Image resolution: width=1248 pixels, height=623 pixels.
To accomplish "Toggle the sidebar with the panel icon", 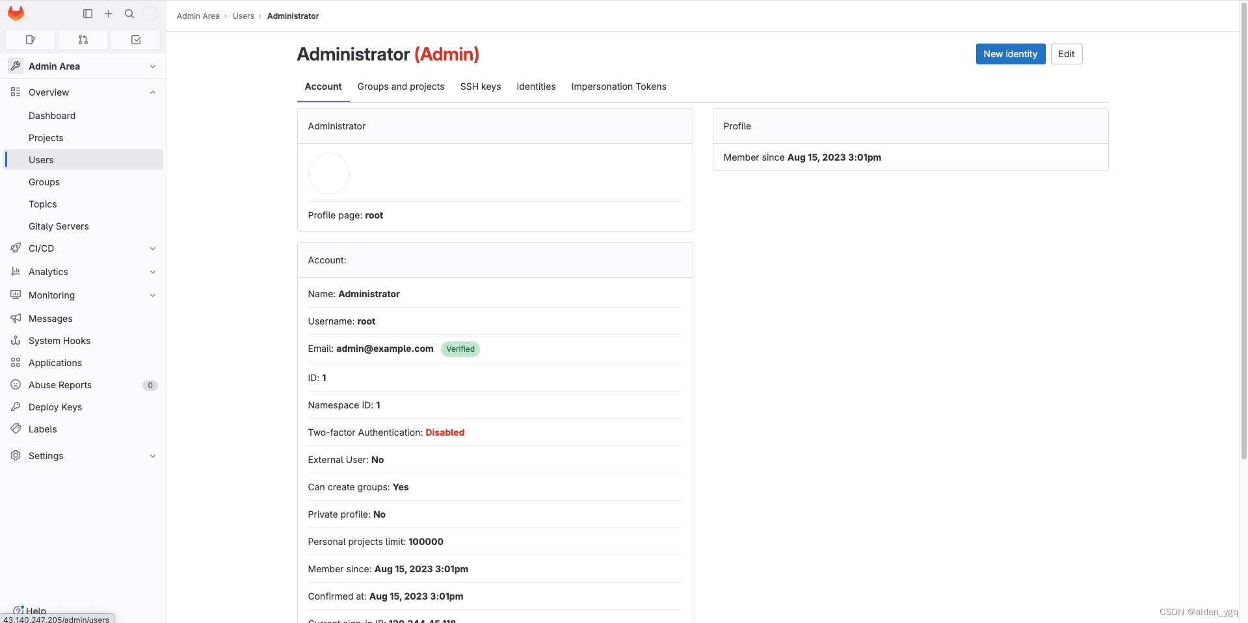I will [x=87, y=13].
